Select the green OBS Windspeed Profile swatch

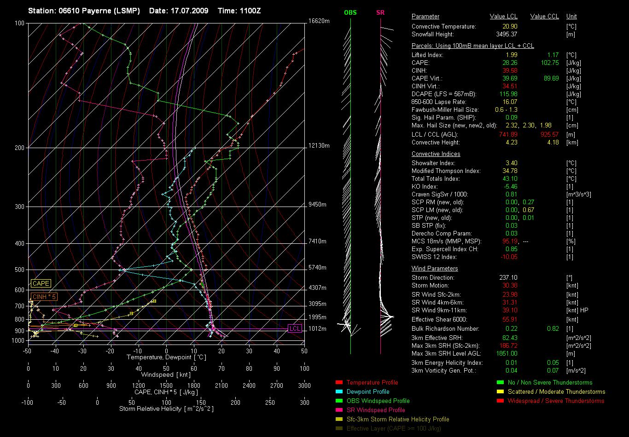coord(339,401)
